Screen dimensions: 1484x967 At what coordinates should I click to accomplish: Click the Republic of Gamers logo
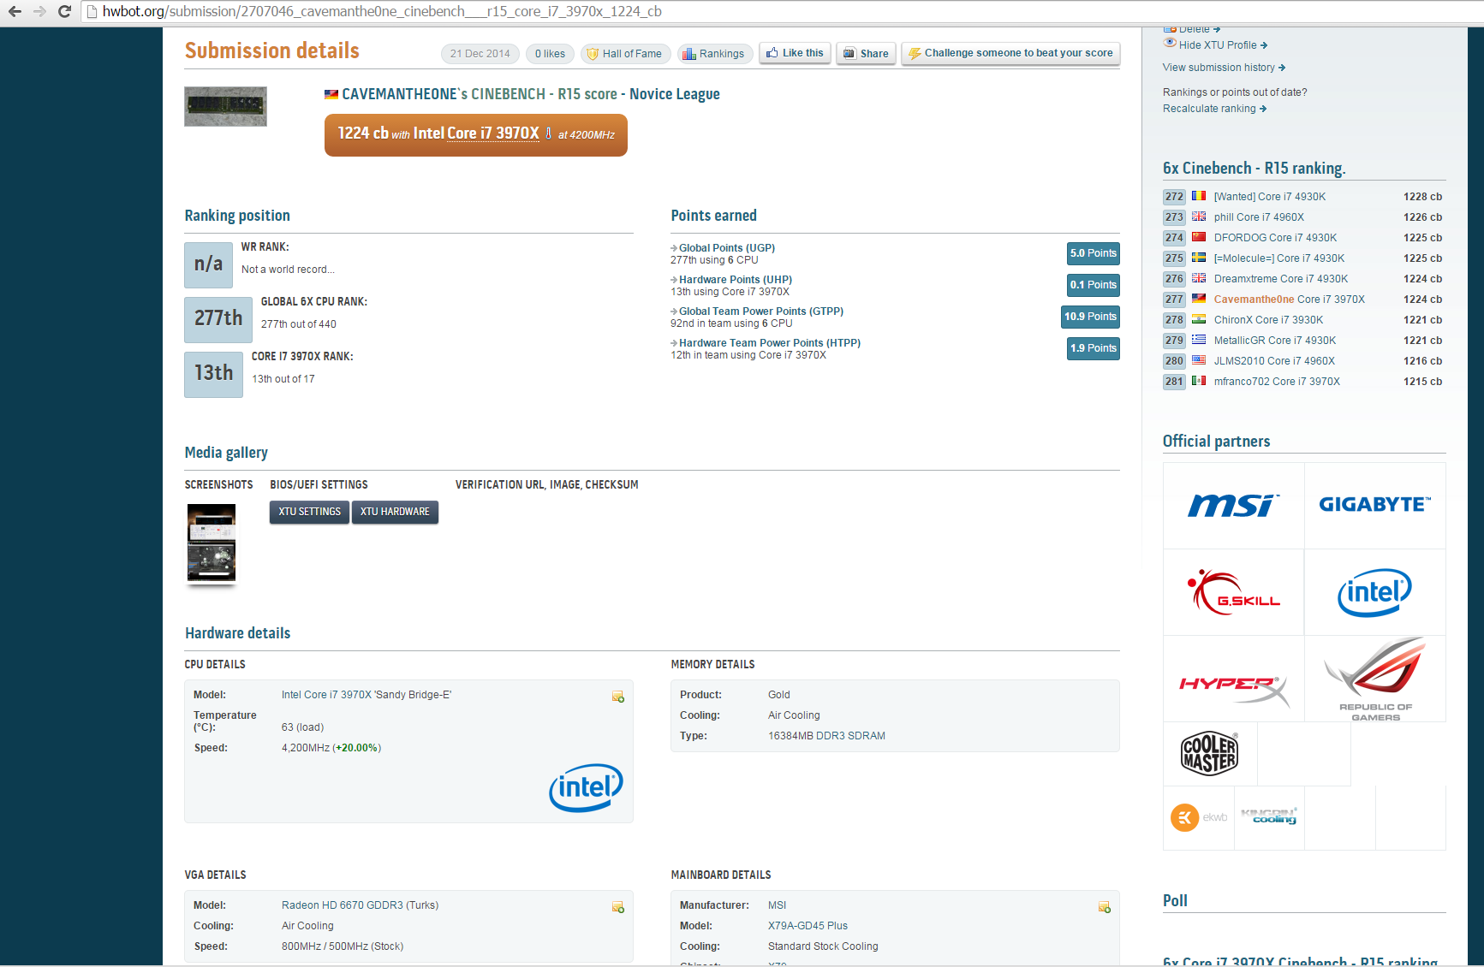(1375, 679)
